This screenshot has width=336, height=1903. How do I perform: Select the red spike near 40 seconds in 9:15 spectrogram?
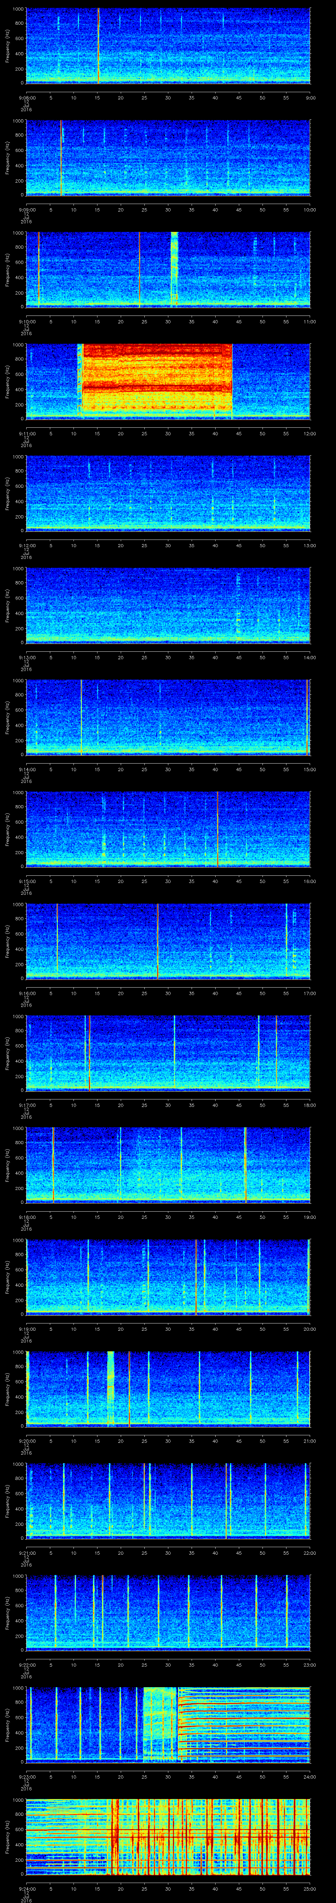click(x=217, y=829)
